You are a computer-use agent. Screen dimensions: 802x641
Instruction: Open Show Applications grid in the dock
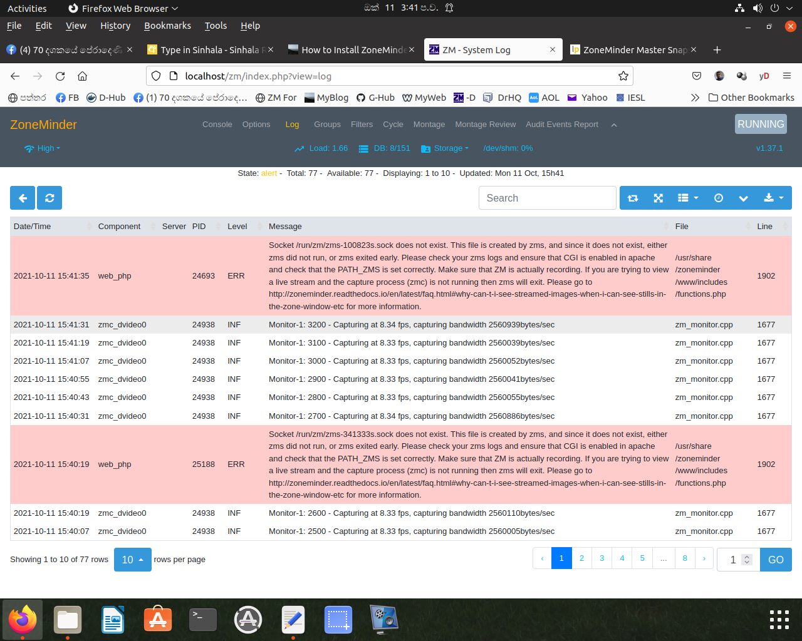pyautogui.click(x=779, y=620)
